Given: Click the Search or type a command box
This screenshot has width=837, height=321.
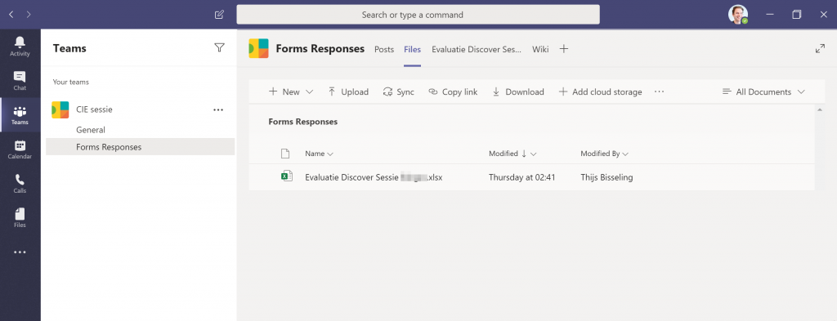Looking at the screenshot, I should tap(418, 15).
